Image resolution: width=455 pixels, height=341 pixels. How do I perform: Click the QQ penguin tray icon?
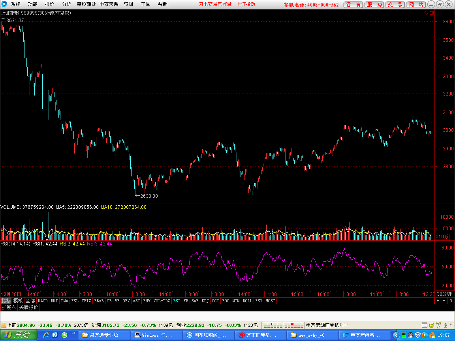[410, 335]
